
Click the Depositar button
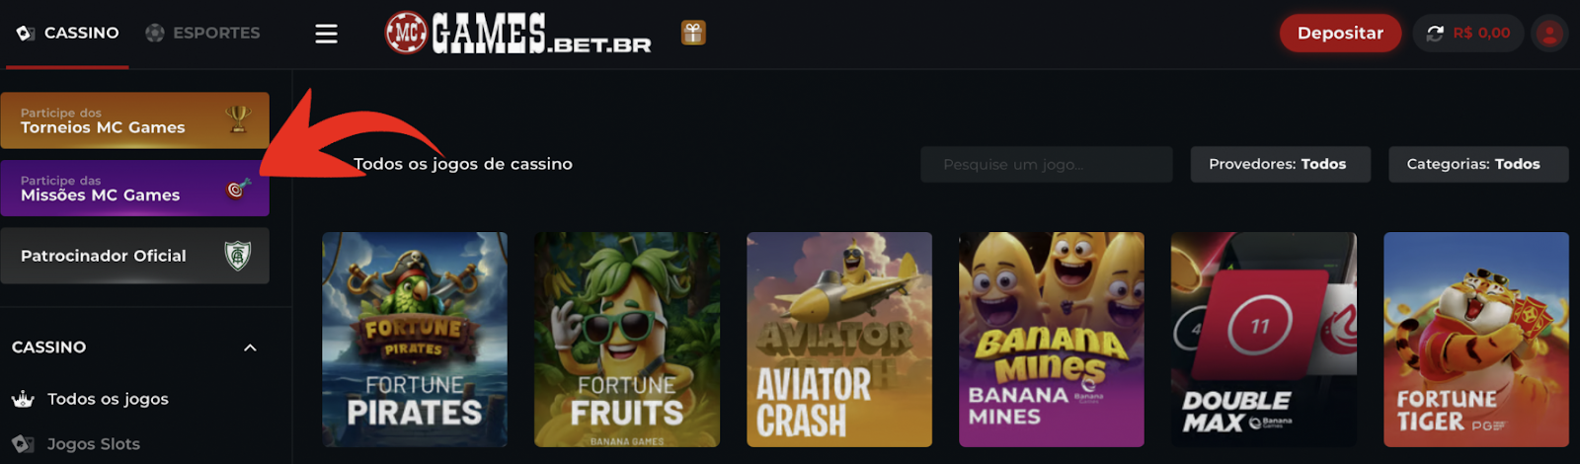[x=1340, y=33]
